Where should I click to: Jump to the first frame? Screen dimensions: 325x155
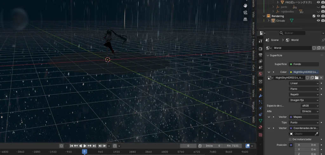pos(71,146)
